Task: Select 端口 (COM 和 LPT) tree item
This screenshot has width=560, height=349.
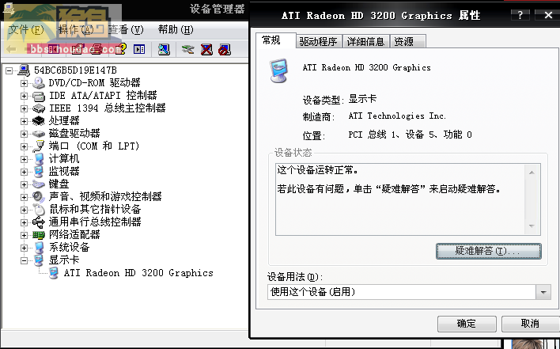Action: (94, 146)
